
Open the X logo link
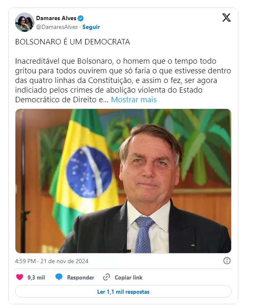[x=227, y=18]
